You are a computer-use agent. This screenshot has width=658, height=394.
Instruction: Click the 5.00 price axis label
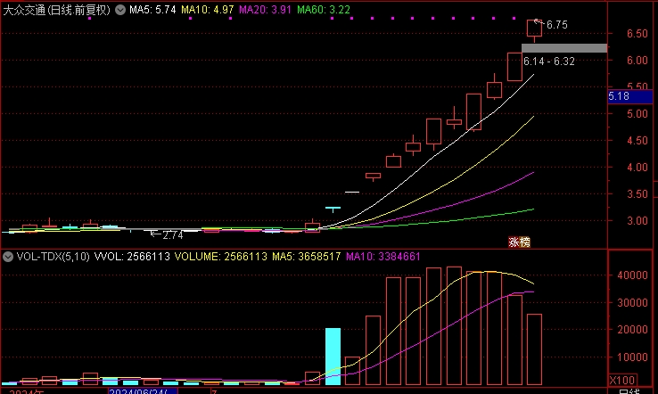(637, 114)
